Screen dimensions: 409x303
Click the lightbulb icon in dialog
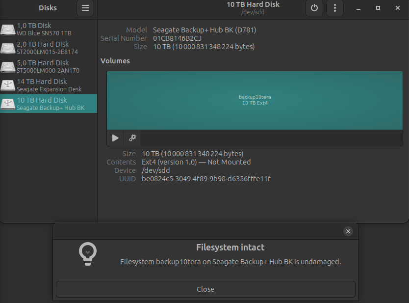tap(88, 254)
